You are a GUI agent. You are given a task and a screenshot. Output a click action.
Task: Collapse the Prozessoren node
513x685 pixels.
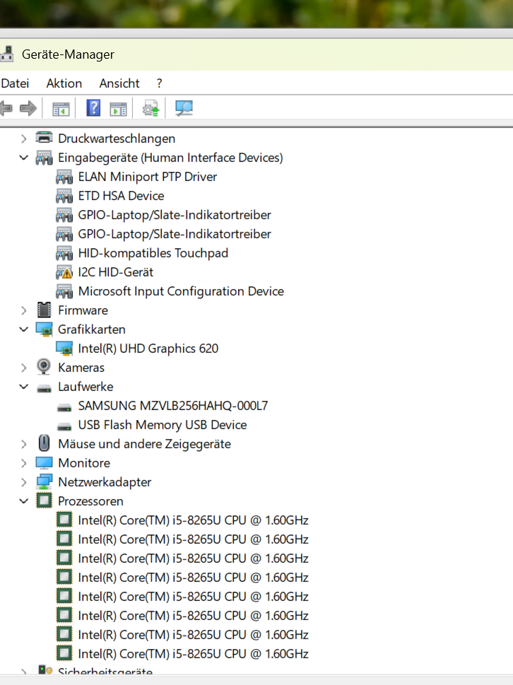click(23, 500)
